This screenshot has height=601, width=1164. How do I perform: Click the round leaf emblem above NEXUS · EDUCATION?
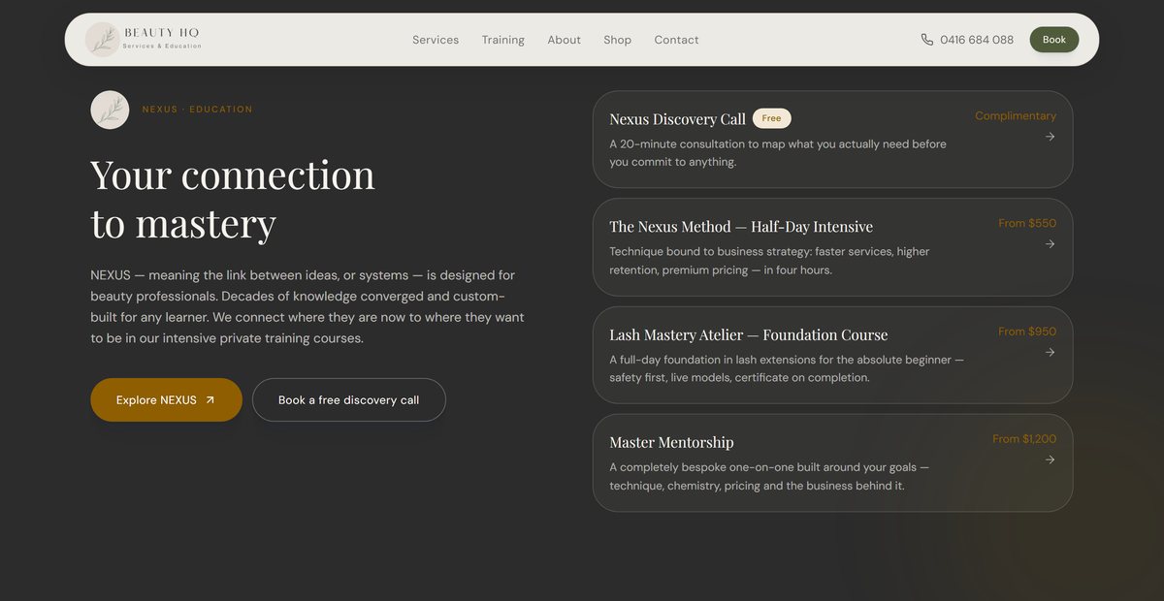point(110,110)
